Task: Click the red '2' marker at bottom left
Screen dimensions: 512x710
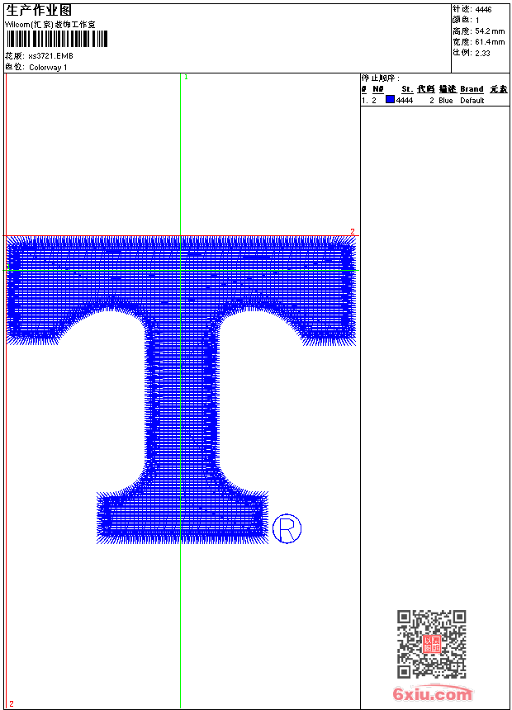Action: click(12, 703)
